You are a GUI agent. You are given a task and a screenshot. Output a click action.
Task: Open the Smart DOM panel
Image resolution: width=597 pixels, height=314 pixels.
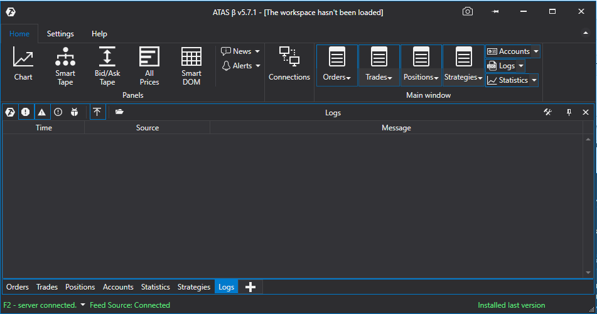click(x=191, y=66)
